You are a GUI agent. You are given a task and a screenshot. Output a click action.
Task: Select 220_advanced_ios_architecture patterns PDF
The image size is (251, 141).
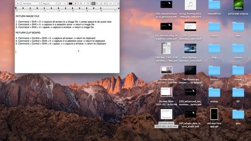coord(190,97)
